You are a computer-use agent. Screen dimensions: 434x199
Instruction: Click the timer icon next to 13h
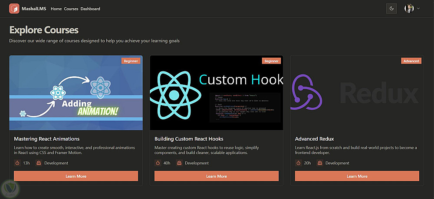[x=17, y=163]
